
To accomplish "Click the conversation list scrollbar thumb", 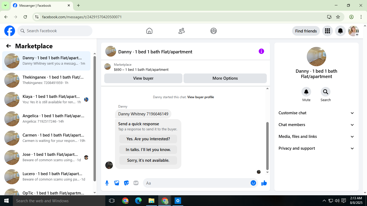I will [95, 118].
